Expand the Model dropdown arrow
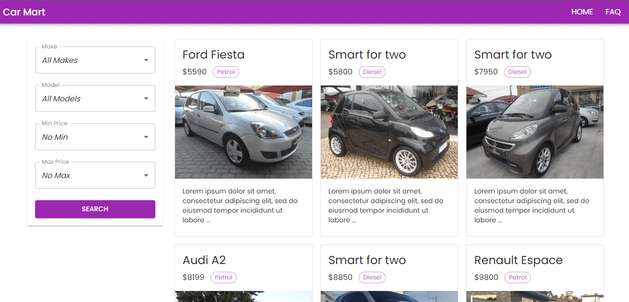The width and height of the screenshot is (629, 302). (x=146, y=99)
